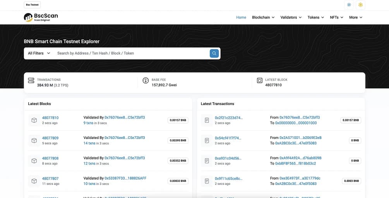View 10 txns of block 48077807
Screen dimensions: 389x198
(x=89, y=184)
